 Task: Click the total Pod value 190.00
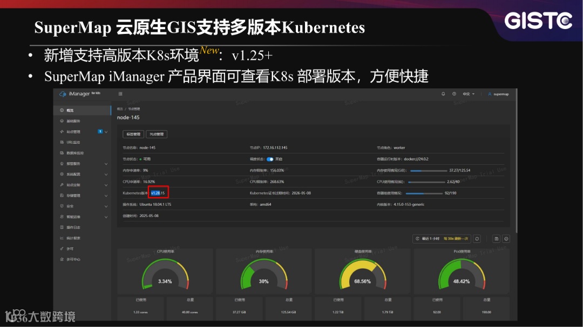(x=486, y=312)
